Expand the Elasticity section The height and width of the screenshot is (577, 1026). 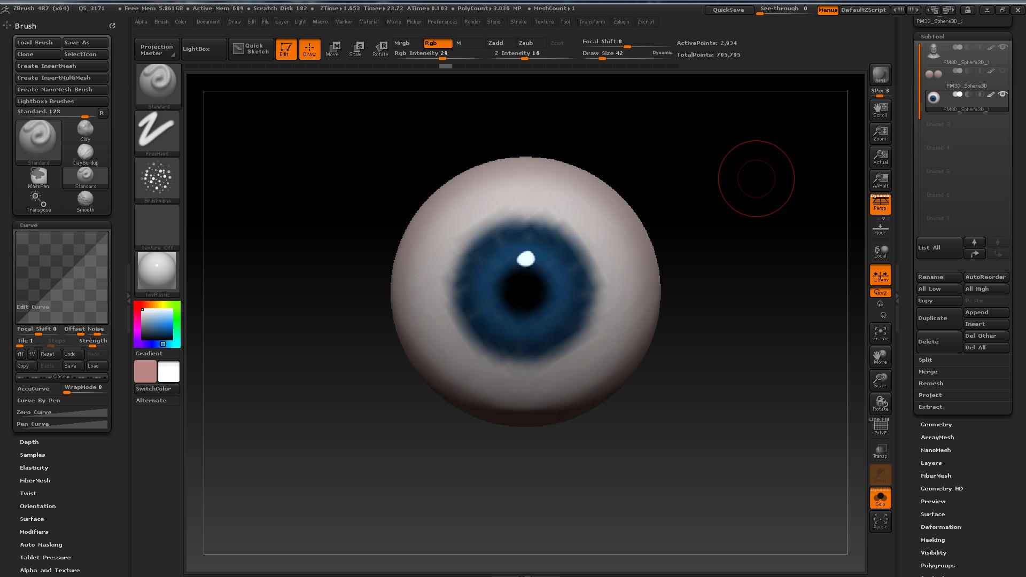coord(34,468)
